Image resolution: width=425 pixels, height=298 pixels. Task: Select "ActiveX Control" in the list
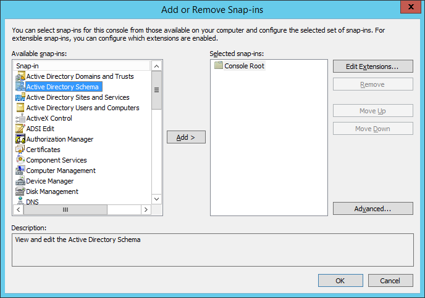point(49,118)
